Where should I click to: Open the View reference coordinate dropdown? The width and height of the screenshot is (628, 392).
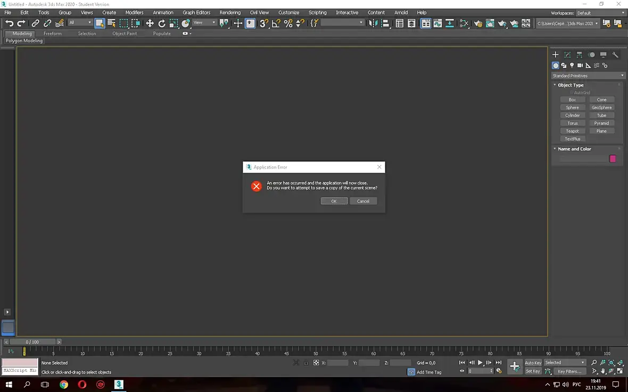point(204,23)
